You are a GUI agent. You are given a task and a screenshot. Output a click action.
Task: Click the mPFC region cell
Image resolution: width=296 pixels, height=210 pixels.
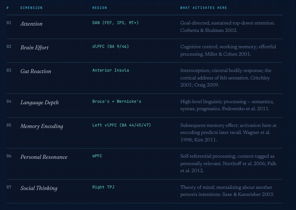pyautogui.click(x=97, y=156)
